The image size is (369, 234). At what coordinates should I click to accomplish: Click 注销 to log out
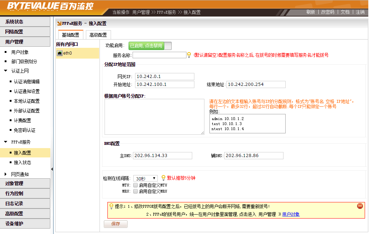coord(360,12)
